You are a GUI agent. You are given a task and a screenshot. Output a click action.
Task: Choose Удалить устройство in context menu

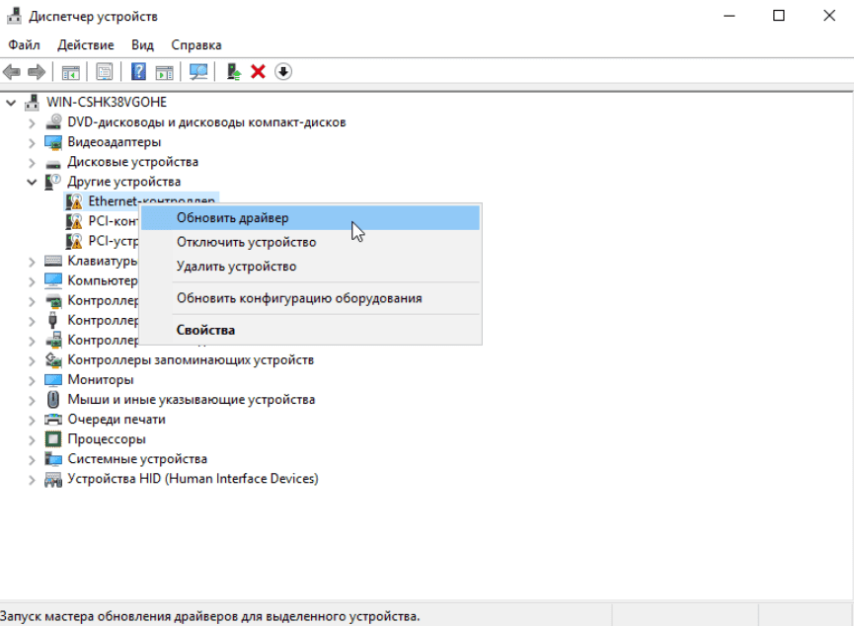tap(310, 267)
